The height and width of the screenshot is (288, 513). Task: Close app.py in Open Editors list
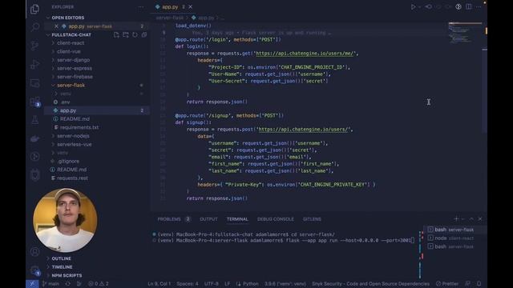(56, 26)
